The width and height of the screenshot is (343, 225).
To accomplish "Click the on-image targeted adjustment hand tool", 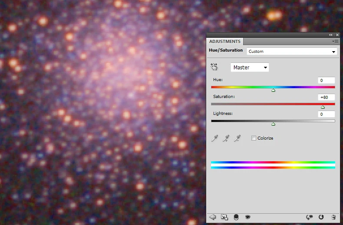I will point(214,67).
